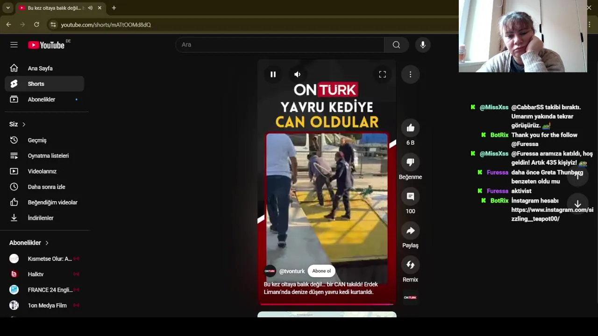
Task: Open the @tvonturk channel link
Action: coord(292,271)
